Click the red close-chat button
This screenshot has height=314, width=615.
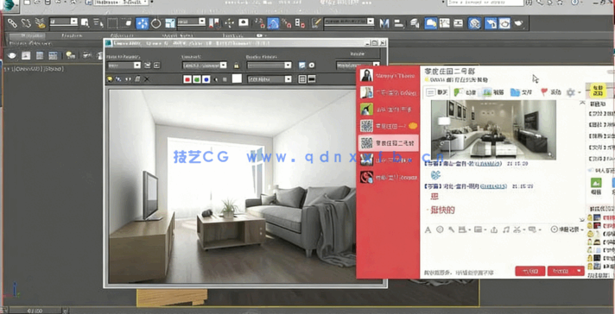[529, 271]
